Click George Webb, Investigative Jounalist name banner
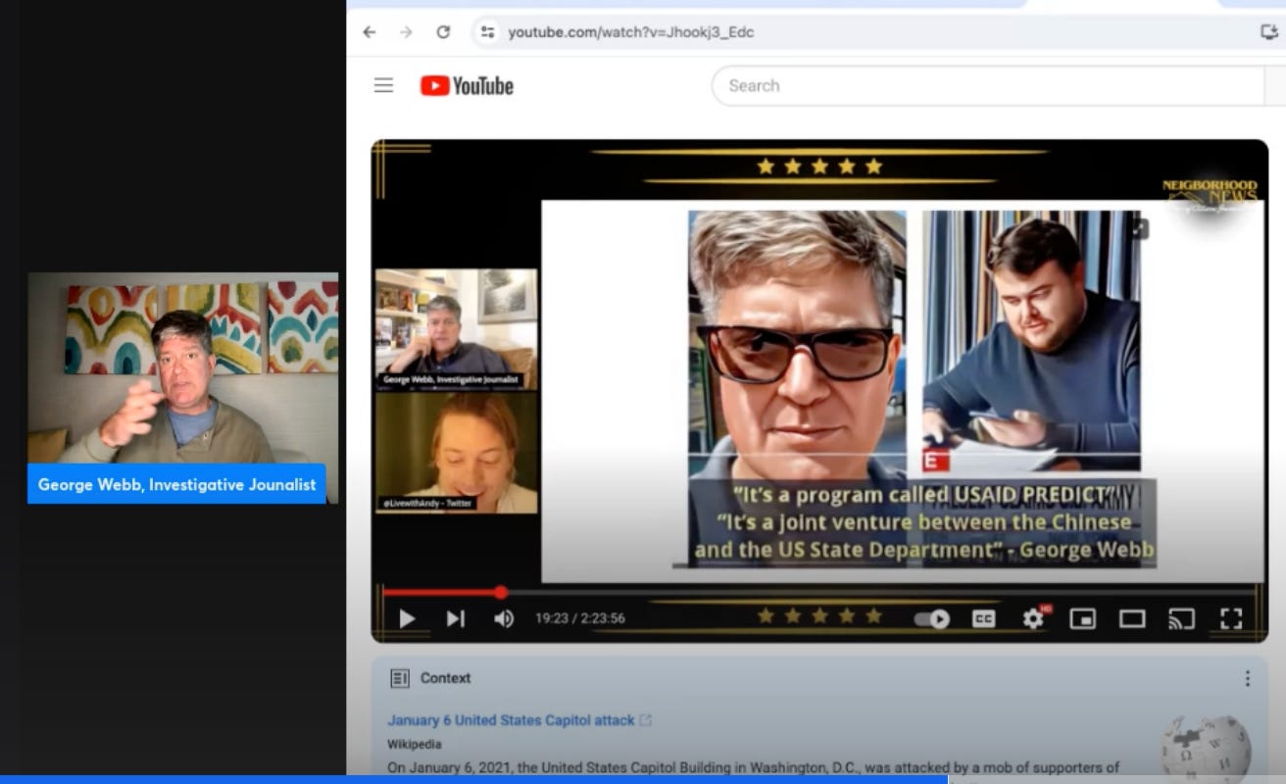The height and width of the screenshot is (784, 1286). click(x=176, y=484)
